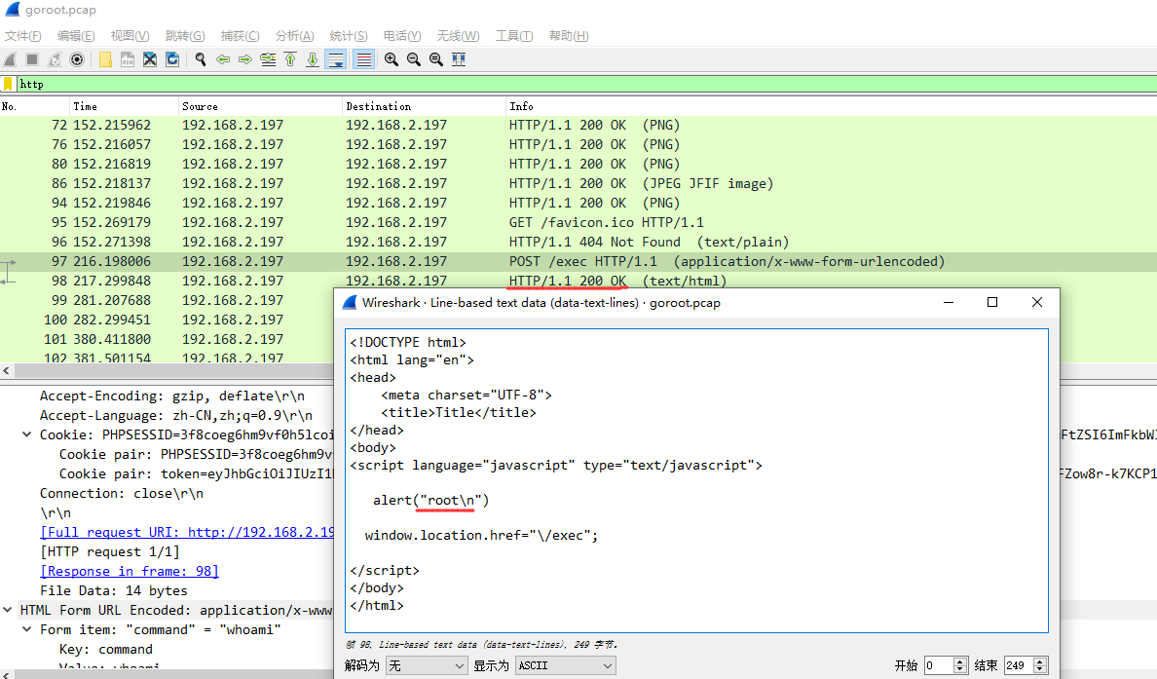
Task: Sort packets by Destination column
Action: click(x=424, y=106)
